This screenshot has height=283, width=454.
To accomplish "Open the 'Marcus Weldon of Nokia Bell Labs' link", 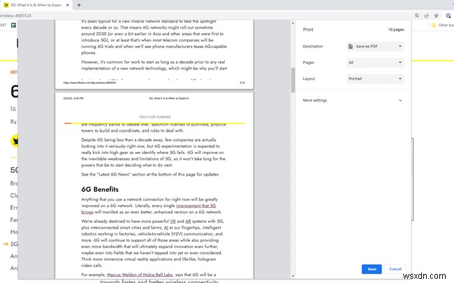I will pyautogui.click(x=140, y=275).
